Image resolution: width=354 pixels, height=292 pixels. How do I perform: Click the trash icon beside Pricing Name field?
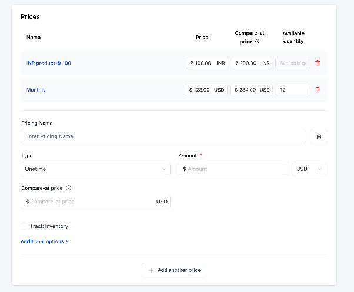(x=319, y=136)
